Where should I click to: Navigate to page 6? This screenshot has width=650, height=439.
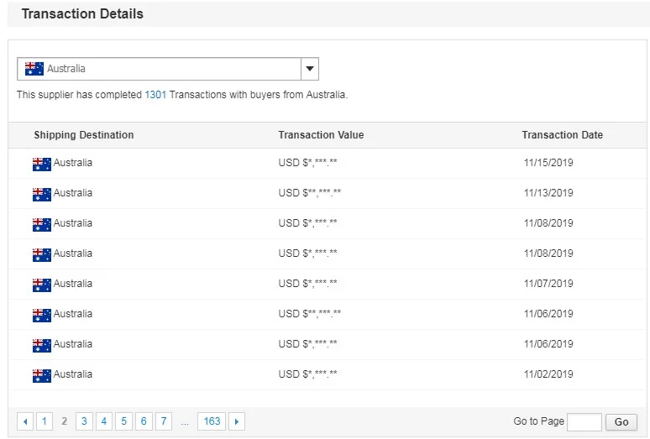(144, 421)
